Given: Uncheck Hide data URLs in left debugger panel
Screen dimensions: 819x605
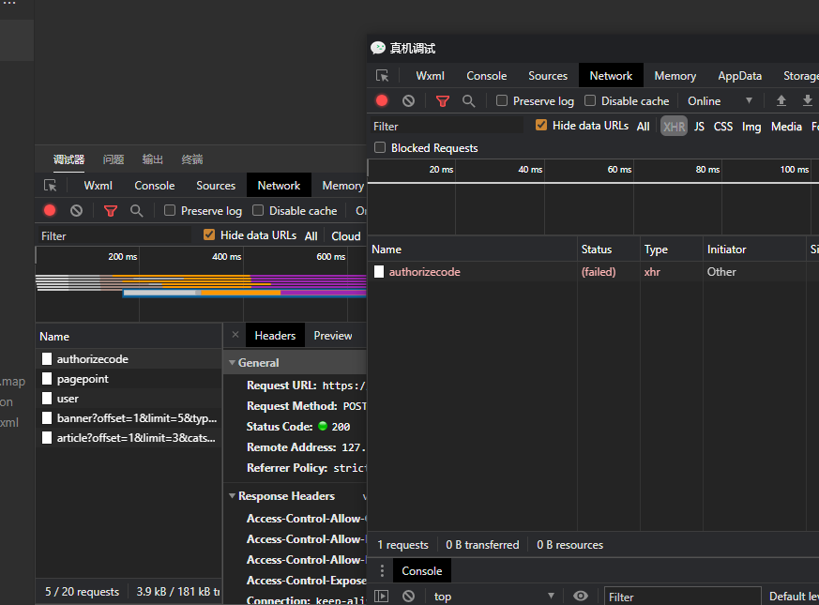Looking at the screenshot, I should [x=209, y=235].
